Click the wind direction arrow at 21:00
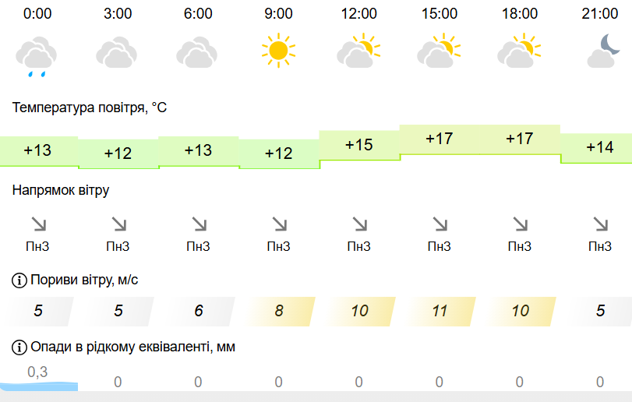This screenshot has width=632, height=402. coord(600,224)
